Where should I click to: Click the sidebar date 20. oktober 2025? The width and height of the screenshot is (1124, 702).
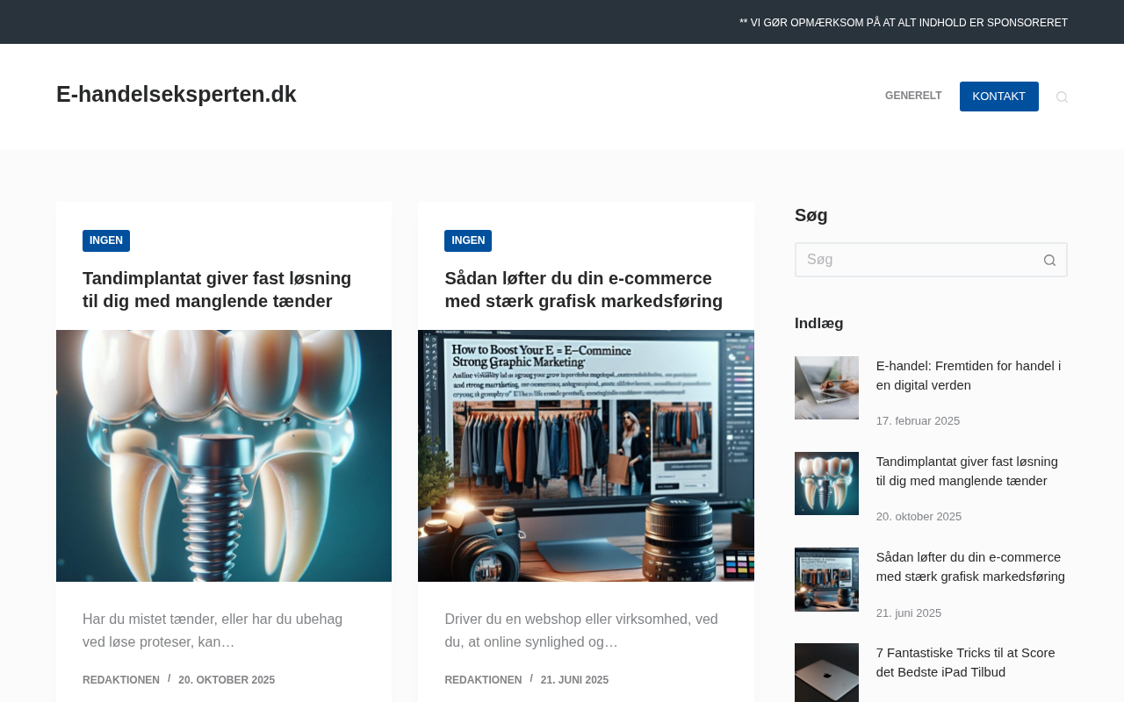pyautogui.click(x=919, y=517)
